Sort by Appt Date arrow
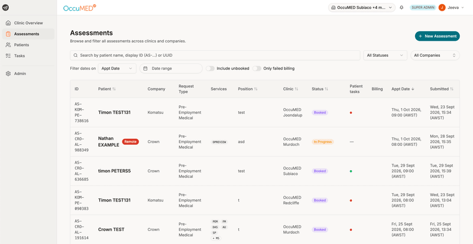The height and width of the screenshot is (244, 473). pyautogui.click(x=413, y=89)
